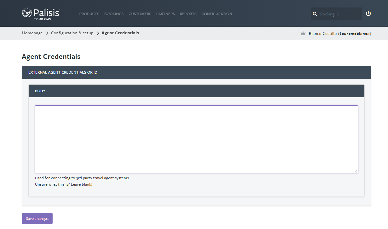Click 'Used for connecting to 3rd party' hint
The image size is (388, 229).
[82, 178]
